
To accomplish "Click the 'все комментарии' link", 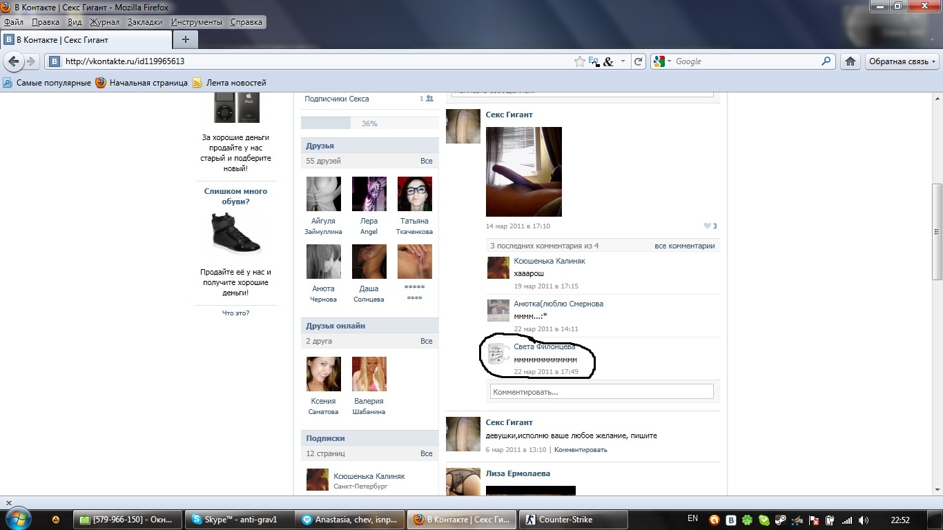I will click(x=685, y=246).
